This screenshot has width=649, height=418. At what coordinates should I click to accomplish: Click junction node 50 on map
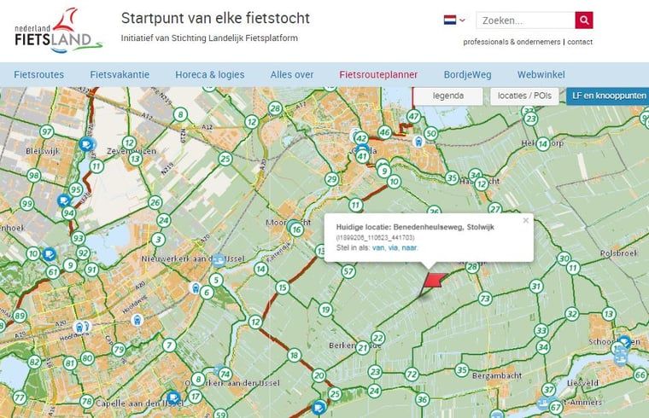pyautogui.click(x=431, y=133)
